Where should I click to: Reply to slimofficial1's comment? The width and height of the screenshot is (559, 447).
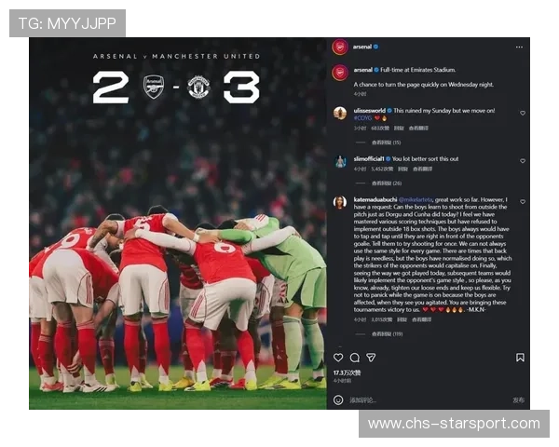click(x=402, y=169)
